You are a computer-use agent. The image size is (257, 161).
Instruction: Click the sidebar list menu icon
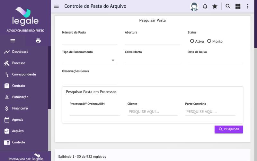tap(13, 41)
